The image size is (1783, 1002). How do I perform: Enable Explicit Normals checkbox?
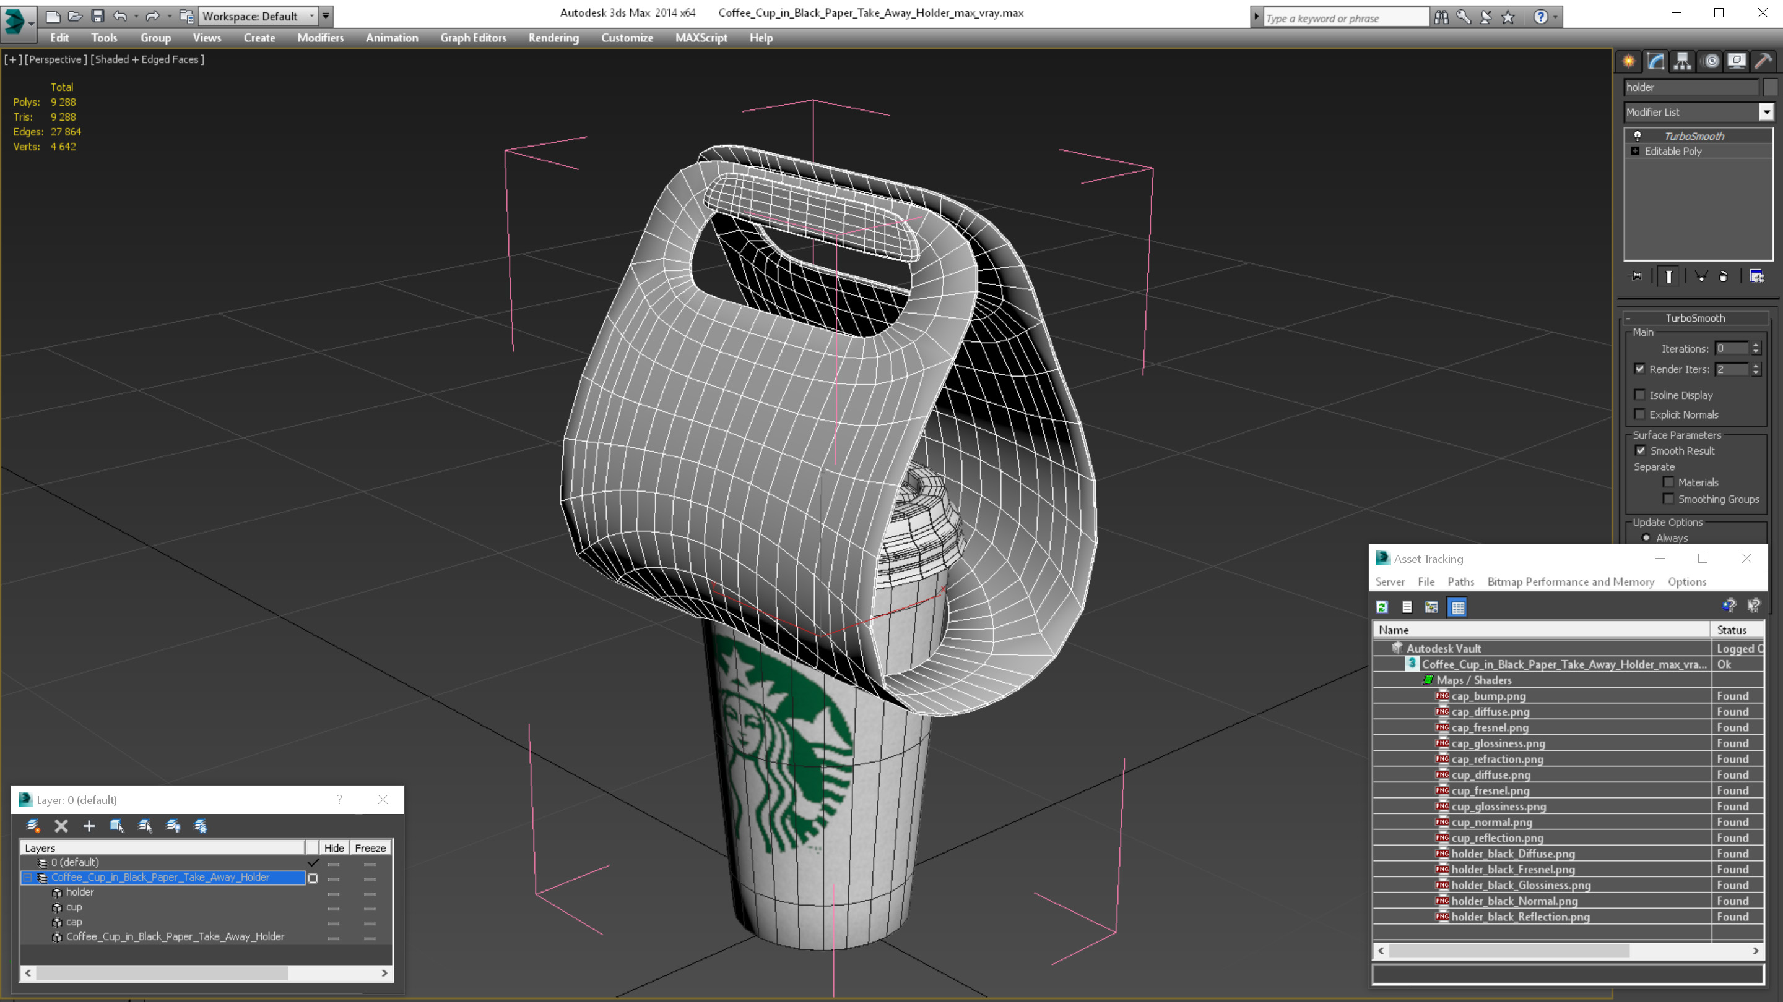[x=1640, y=414]
